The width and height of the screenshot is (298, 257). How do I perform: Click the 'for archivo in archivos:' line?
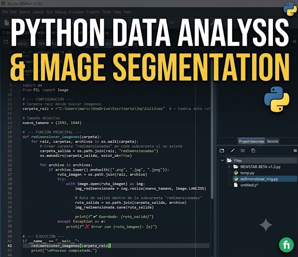click(x=66, y=165)
